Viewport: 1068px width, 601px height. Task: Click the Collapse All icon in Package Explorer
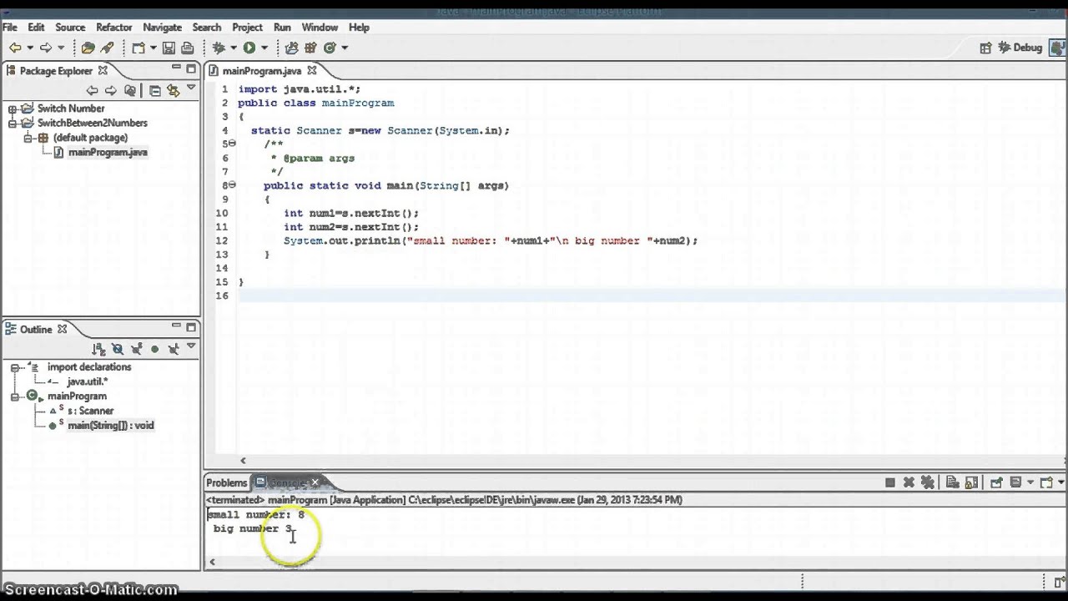tap(155, 90)
